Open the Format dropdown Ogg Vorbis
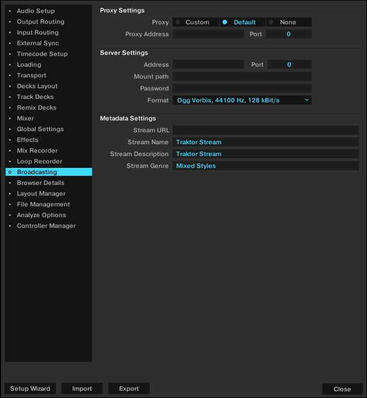This screenshot has height=398, width=367. point(242,100)
